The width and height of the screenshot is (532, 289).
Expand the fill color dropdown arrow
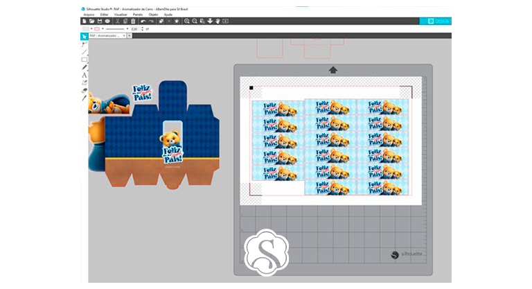point(91,29)
